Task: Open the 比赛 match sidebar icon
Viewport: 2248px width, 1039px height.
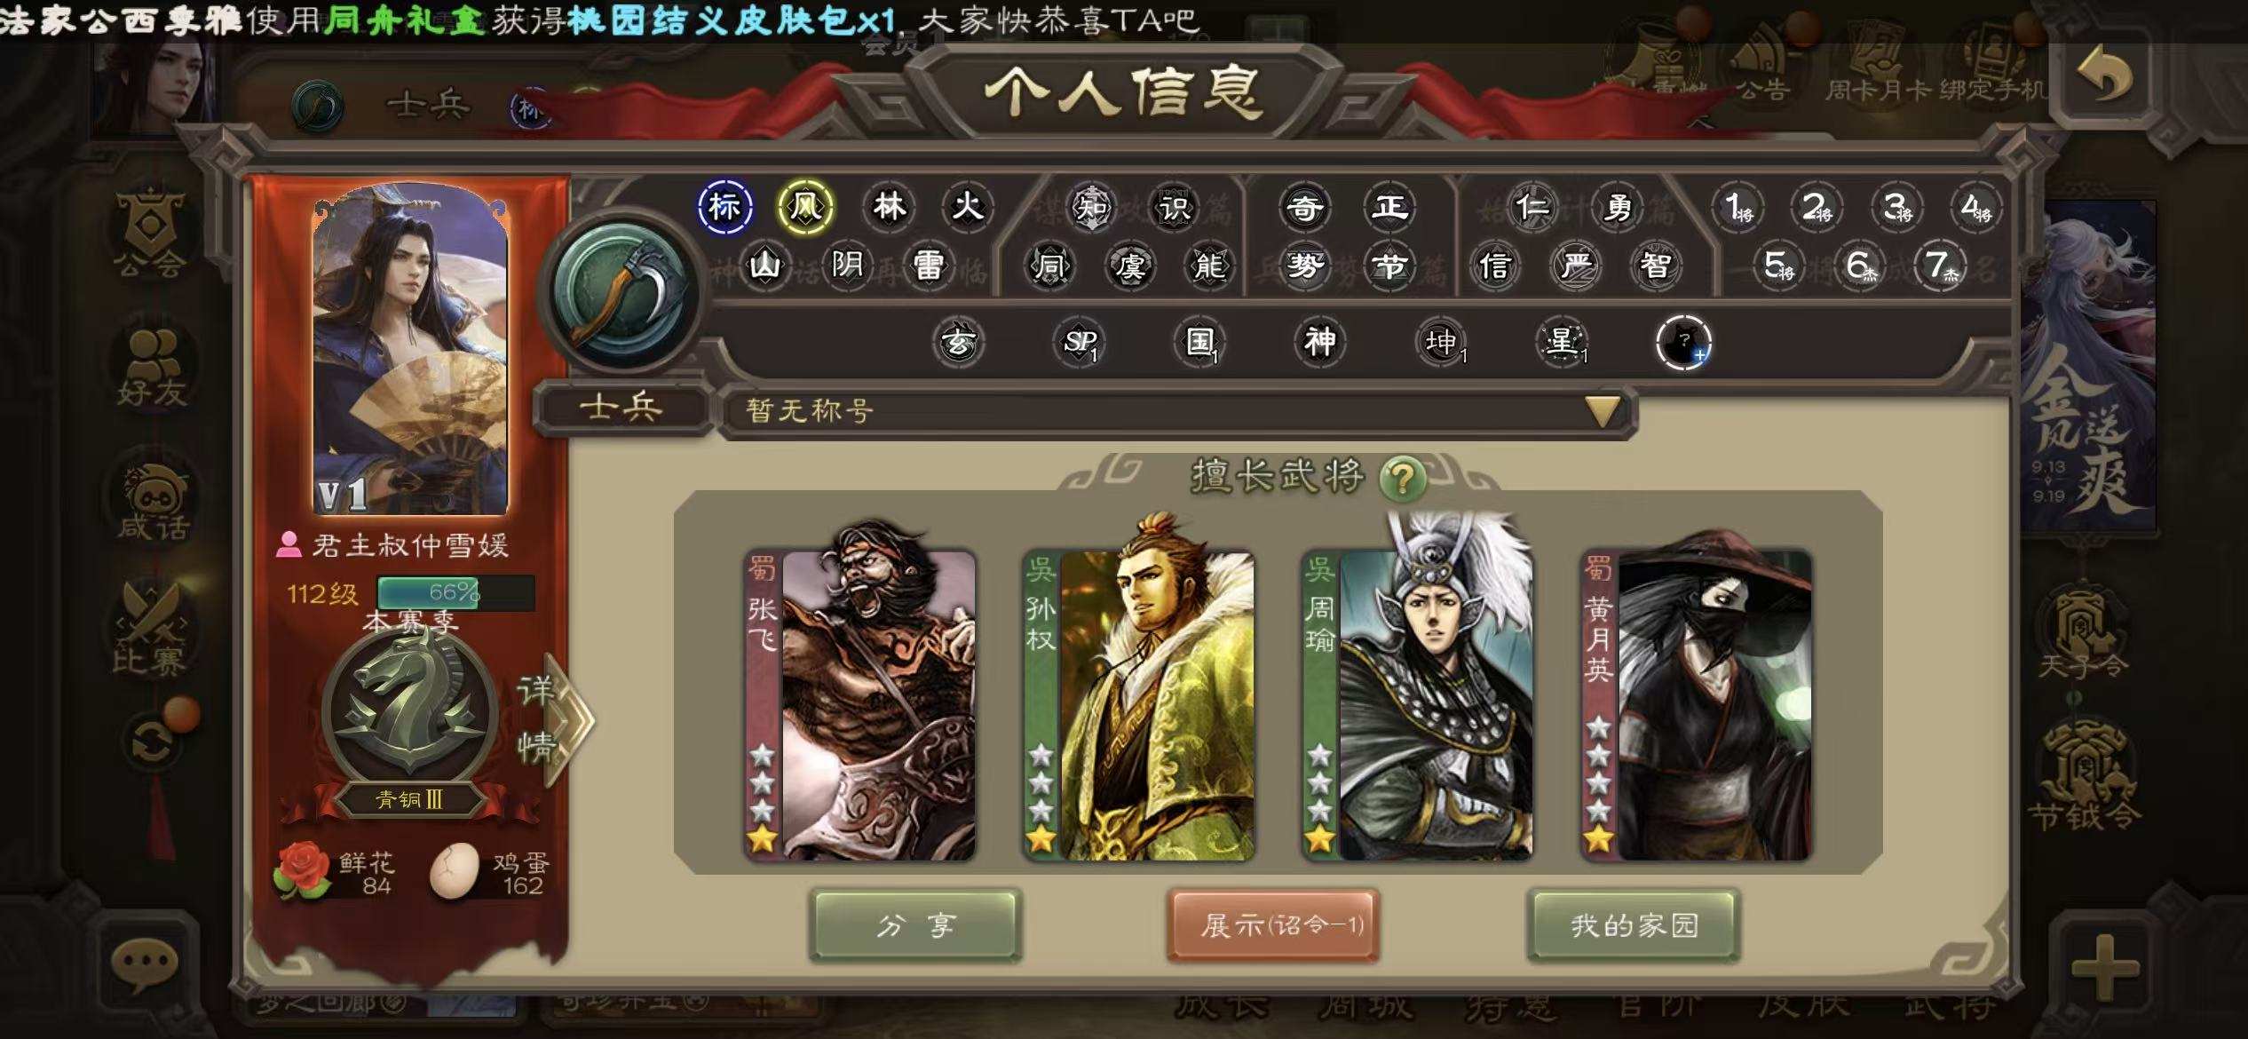Action: tap(150, 628)
